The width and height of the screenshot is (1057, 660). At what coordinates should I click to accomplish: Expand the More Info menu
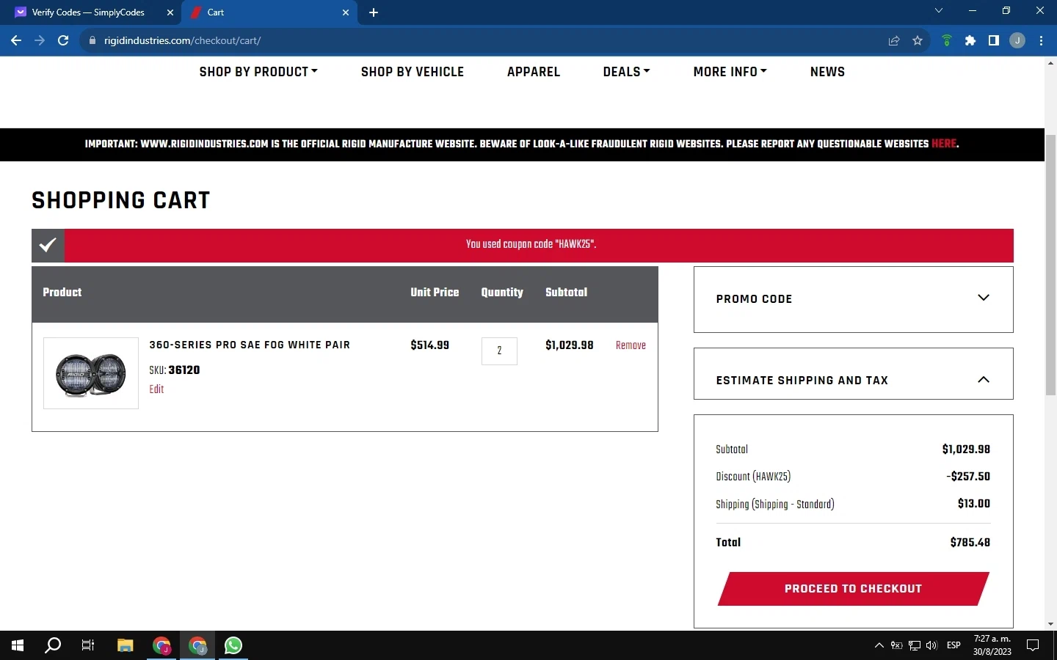point(730,72)
